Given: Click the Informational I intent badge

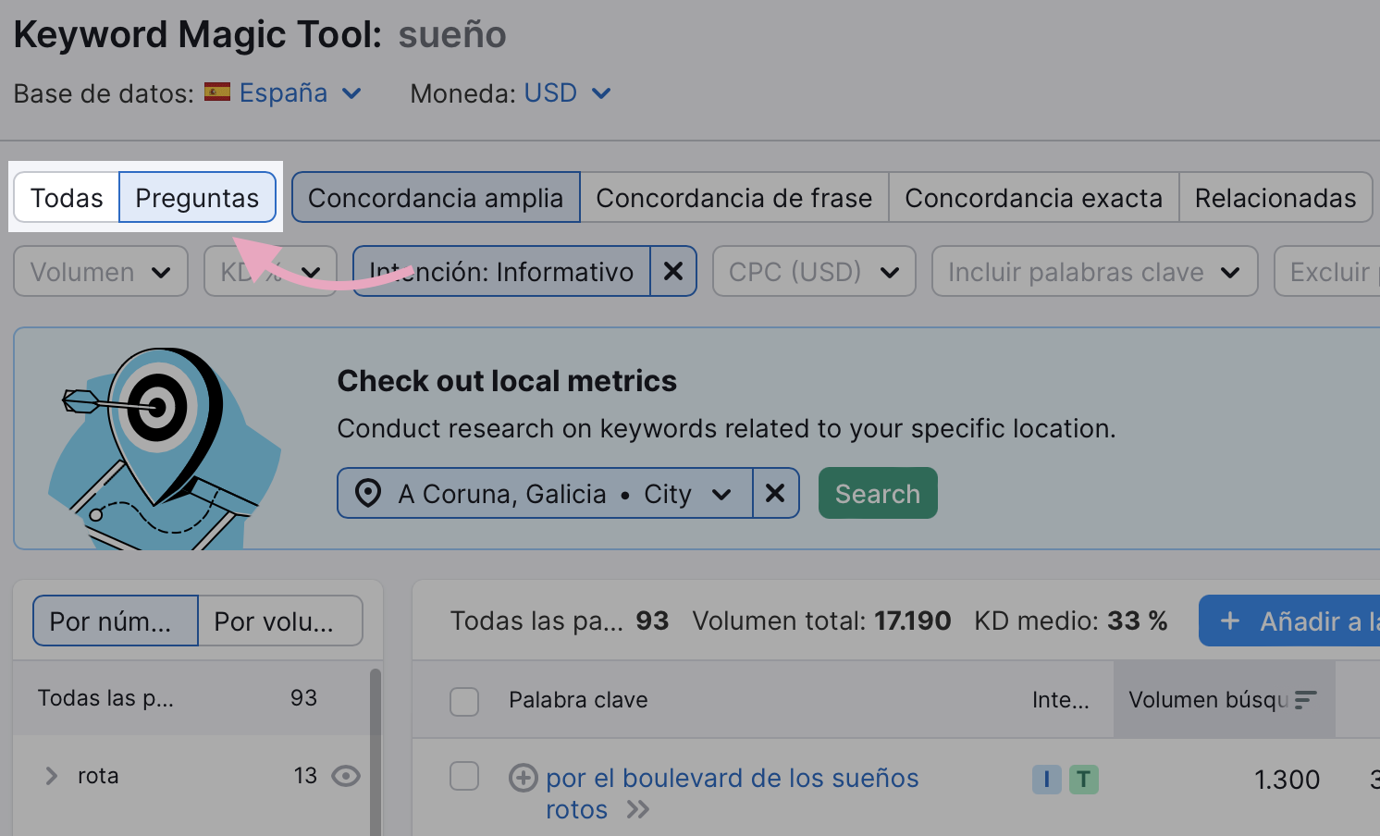Looking at the screenshot, I should [x=1046, y=780].
